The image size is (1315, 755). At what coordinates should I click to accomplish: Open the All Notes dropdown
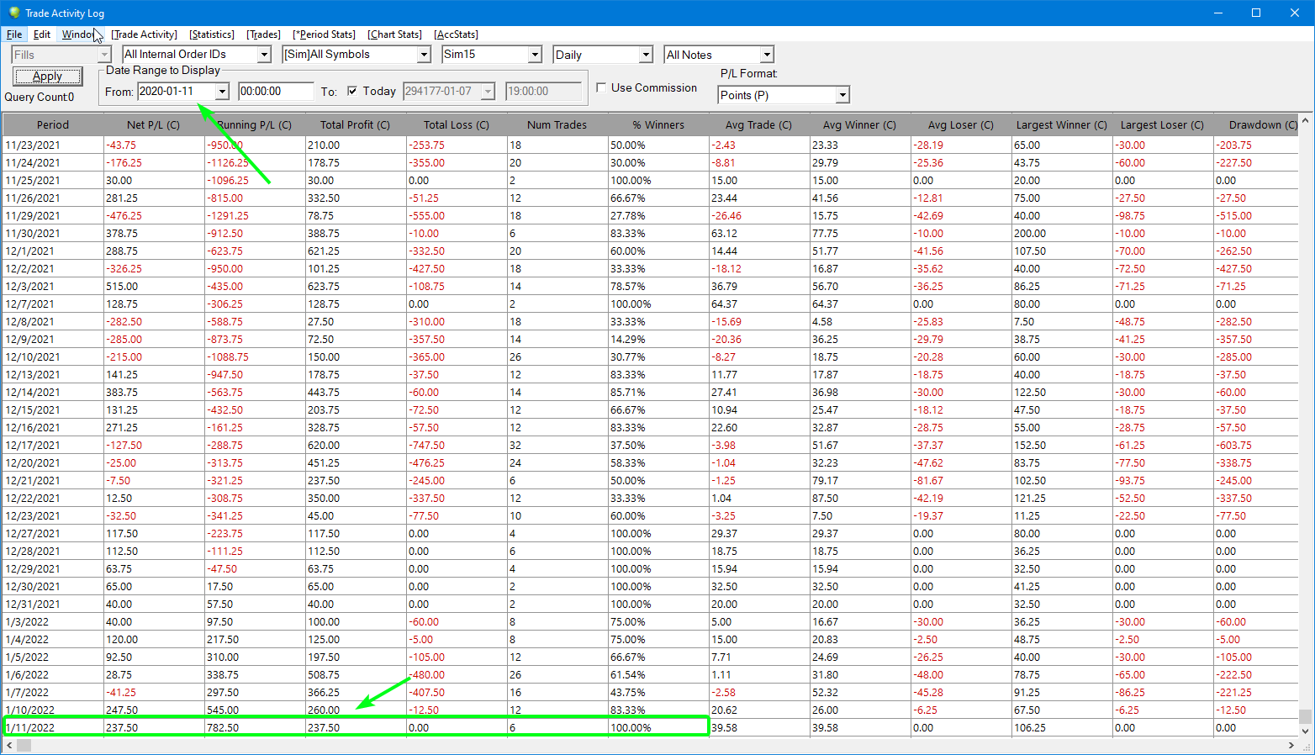point(767,55)
